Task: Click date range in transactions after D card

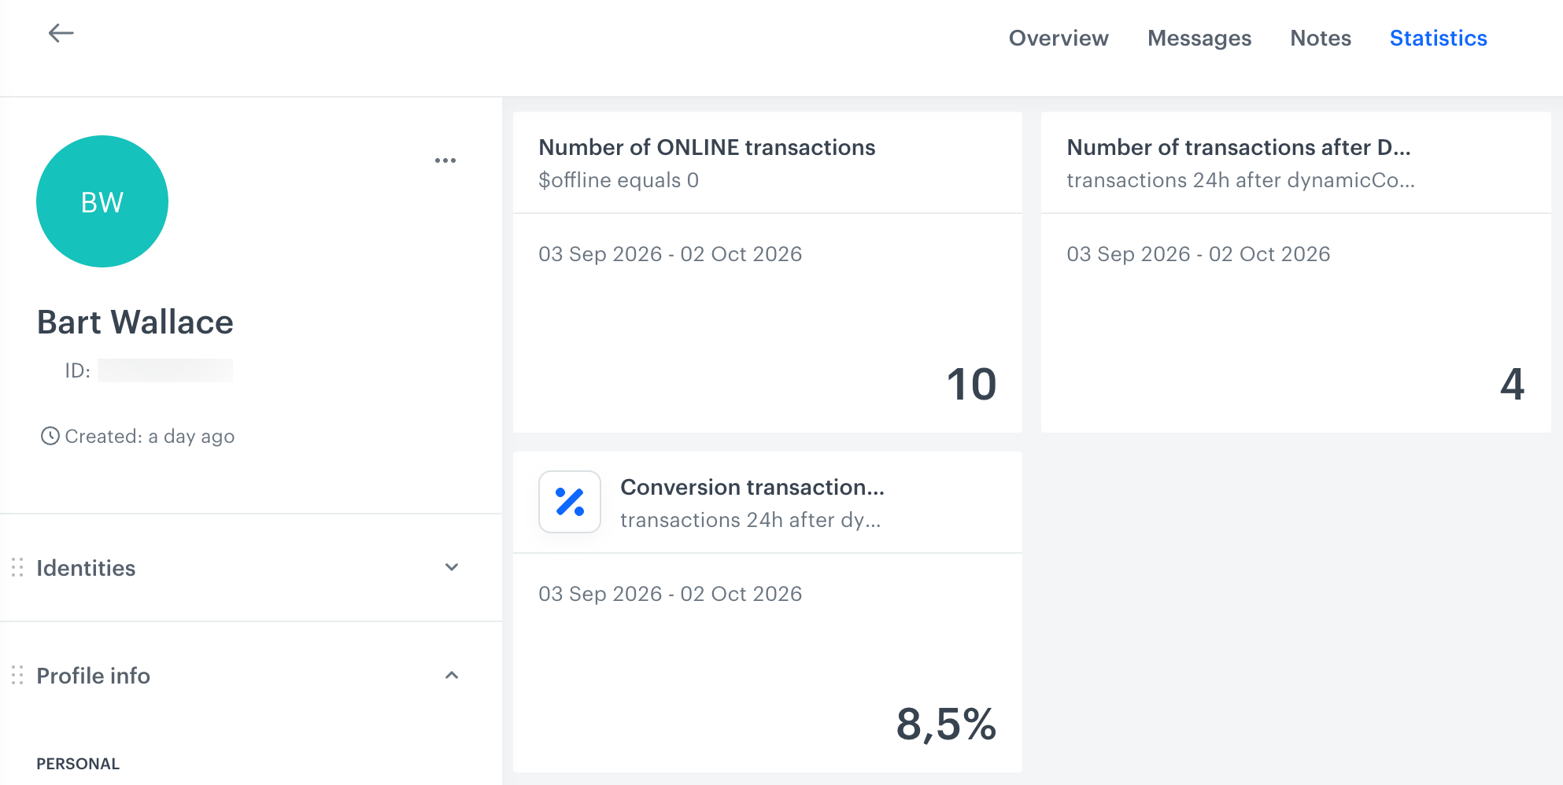Action: point(1199,254)
